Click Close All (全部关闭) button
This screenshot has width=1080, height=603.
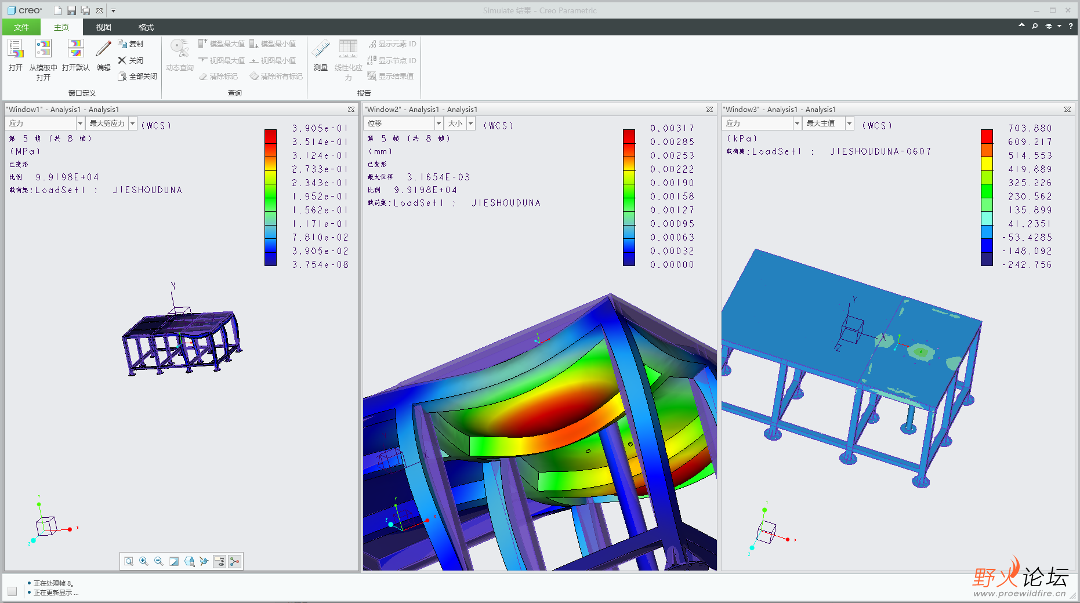pyautogui.click(x=137, y=77)
